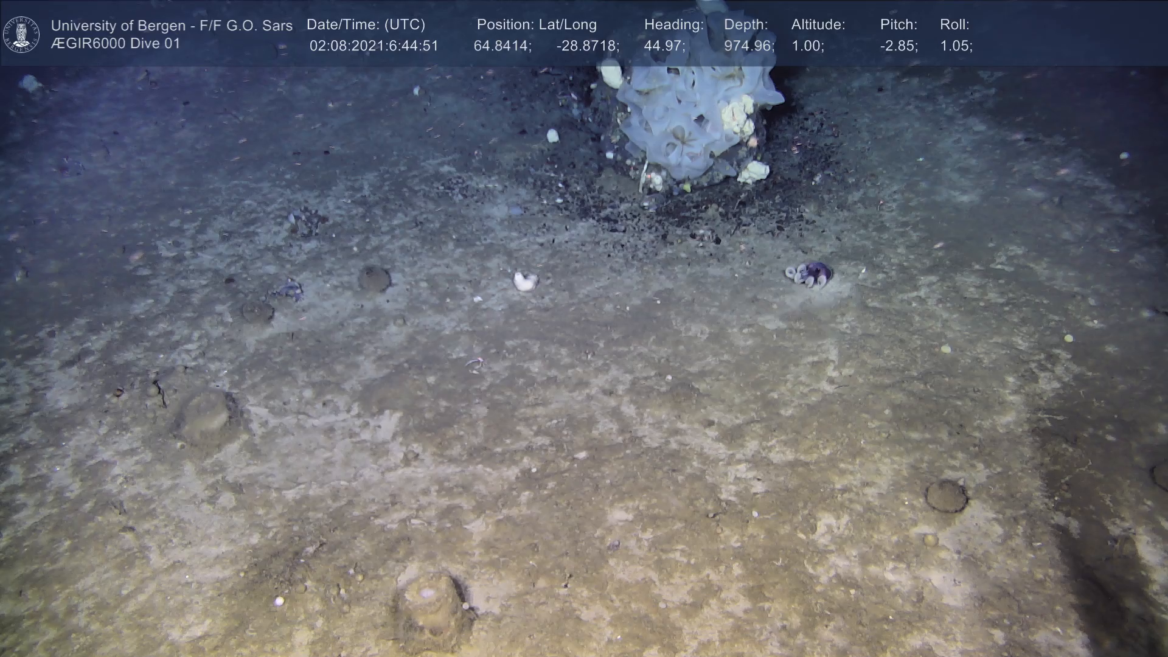Click the Date/Time (UTC) label
This screenshot has height=657, width=1168.
coord(366,25)
